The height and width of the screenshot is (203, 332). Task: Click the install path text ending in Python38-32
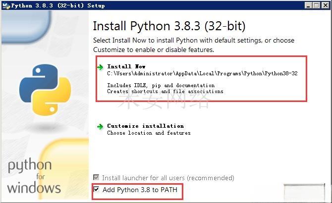(202, 74)
